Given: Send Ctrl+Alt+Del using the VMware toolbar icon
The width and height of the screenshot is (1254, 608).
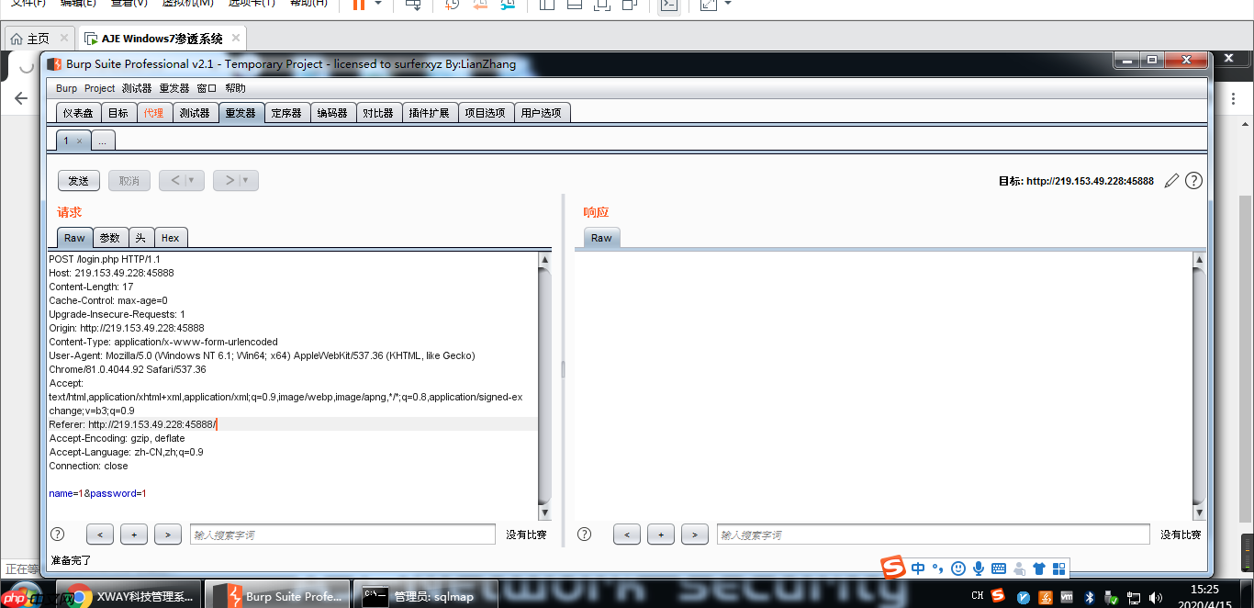Looking at the screenshot, I should pos(413,6).
